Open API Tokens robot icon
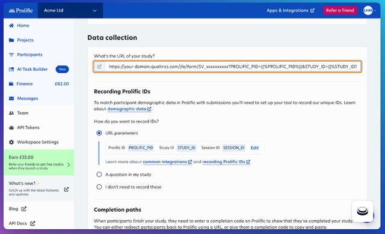Image resolution: width=385 pixels, height=234 pixels. point(11,128)
